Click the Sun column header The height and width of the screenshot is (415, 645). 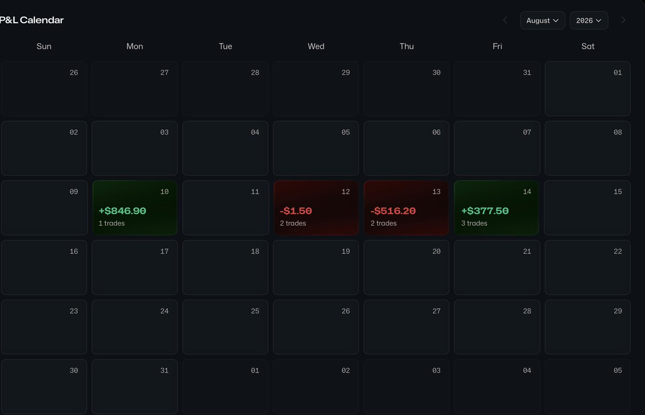pos(44,46)
